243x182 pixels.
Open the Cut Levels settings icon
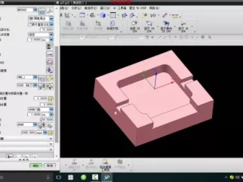(50, 46)
